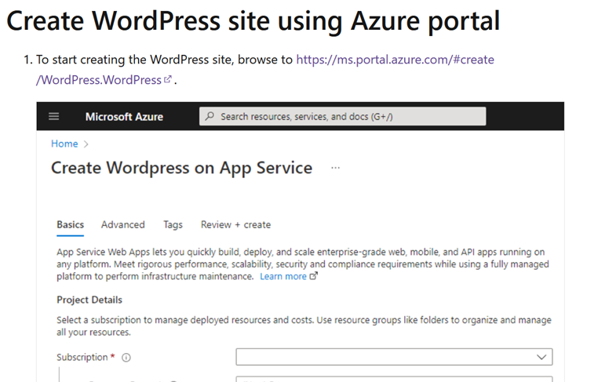Viewport: 616px width, 382px height.
Task: Open the Tags tab
Action: pyautogui.click(x=173, y=225)
